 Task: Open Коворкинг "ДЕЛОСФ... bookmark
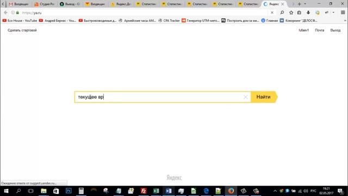299,21
